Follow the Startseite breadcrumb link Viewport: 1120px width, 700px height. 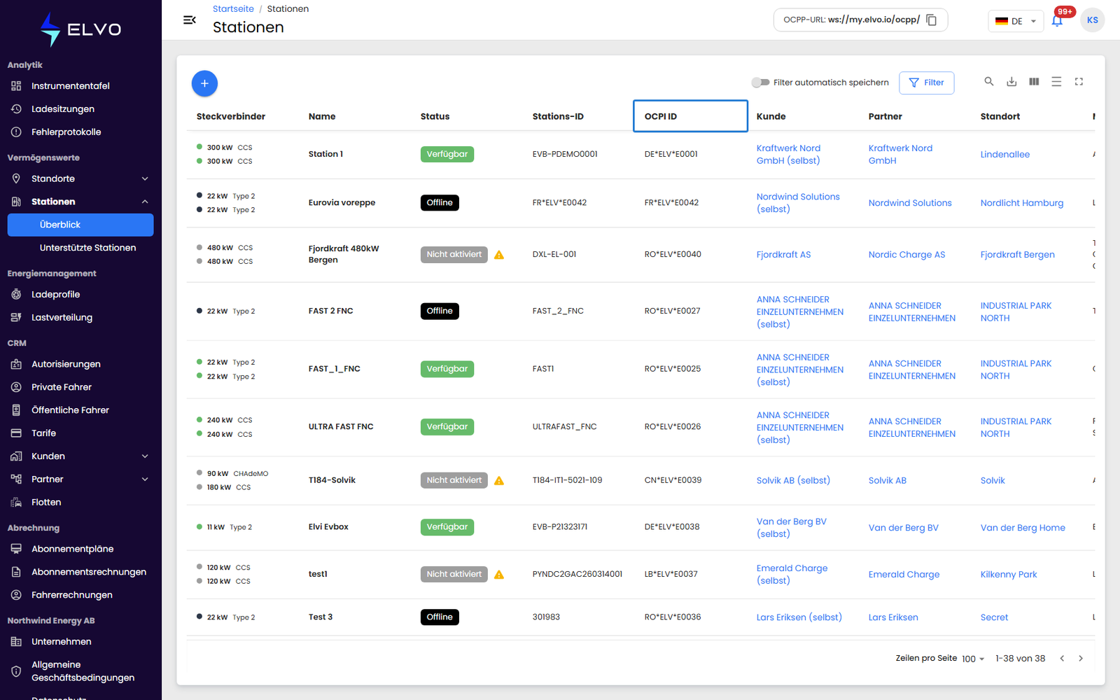[x=233, y=9]
